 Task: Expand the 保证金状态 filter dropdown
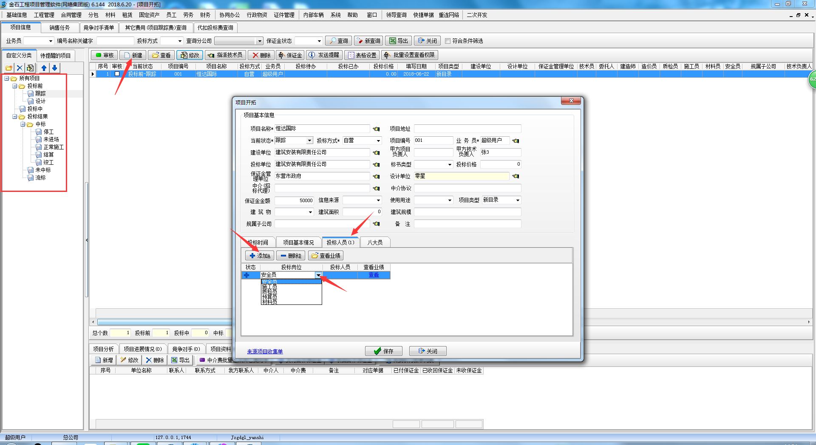pyautogui.click(x=319, y=41)
